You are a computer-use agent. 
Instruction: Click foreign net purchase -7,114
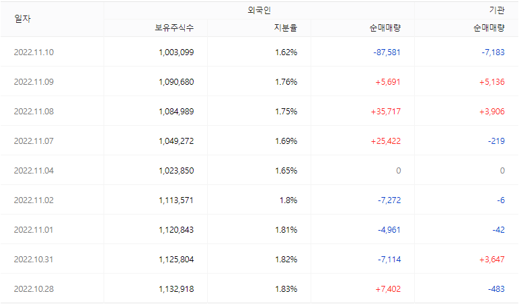389,260
